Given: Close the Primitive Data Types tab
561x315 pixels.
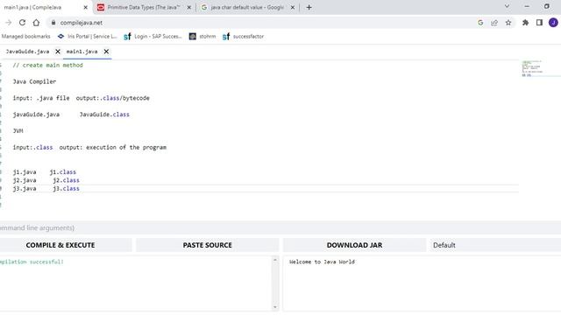Looking at the screenshot, I should click(189, 7).
